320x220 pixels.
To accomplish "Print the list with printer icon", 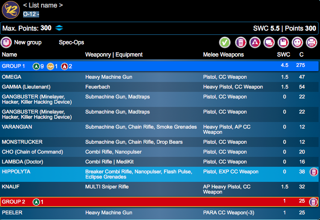I will tap(312, 42).
